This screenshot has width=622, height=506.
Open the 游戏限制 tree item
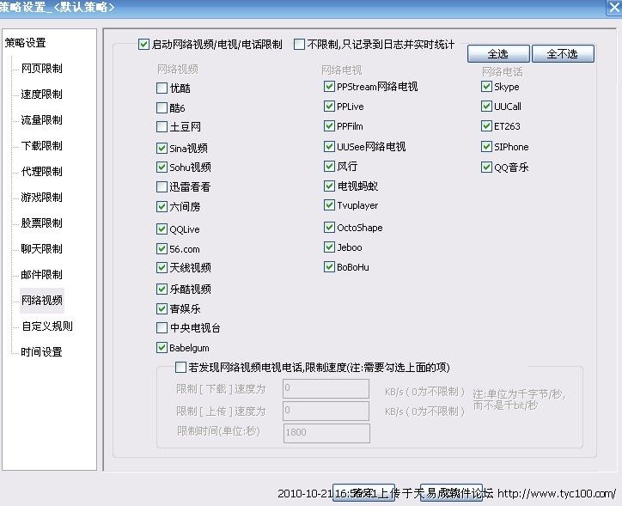coord(41,198)
